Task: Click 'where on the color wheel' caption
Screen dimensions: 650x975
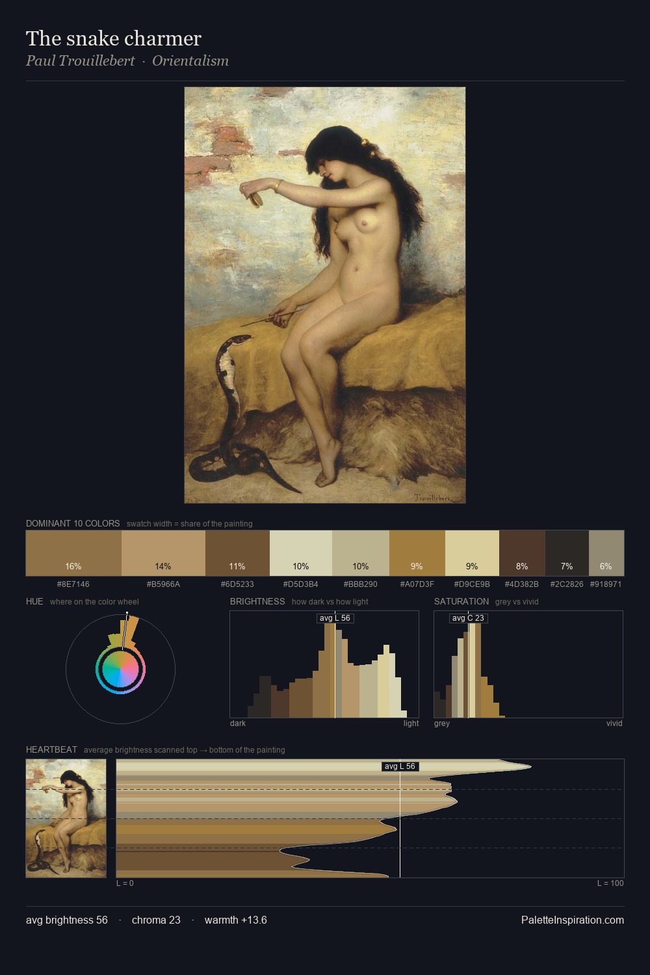Action: [94, 602]
